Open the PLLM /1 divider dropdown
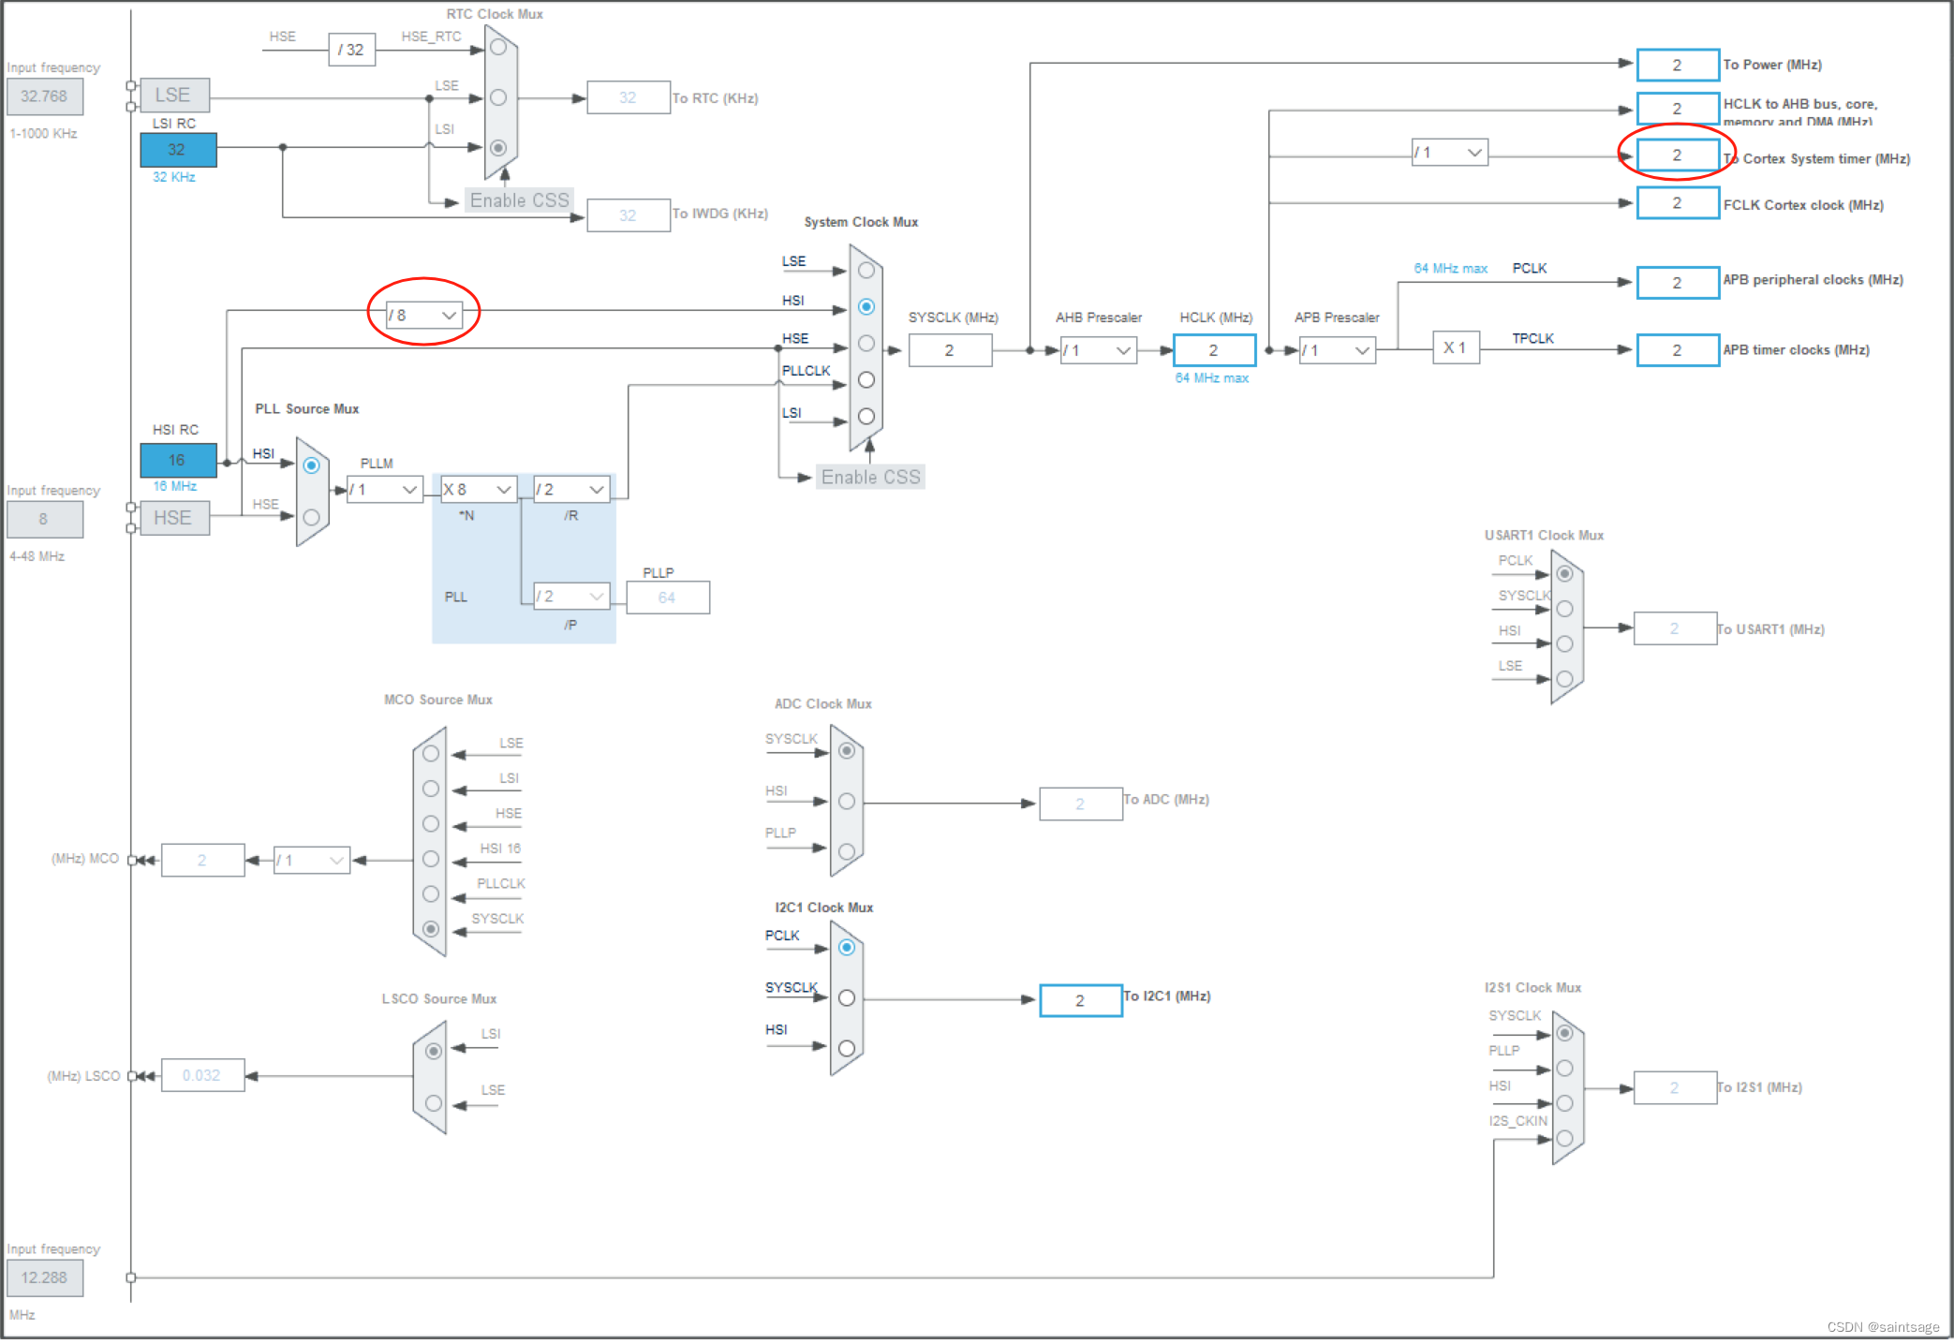The width and height of the screenshot is (1954, 1343). (x=384, y=489)
